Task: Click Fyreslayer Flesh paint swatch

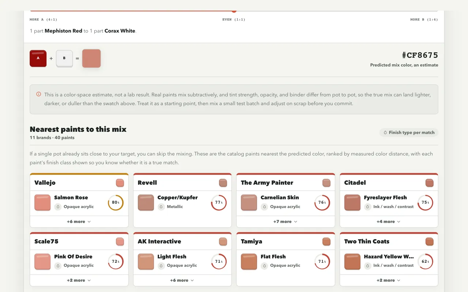Action: point(352,203)
